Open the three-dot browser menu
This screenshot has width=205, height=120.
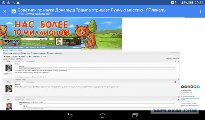click(200, 12)
